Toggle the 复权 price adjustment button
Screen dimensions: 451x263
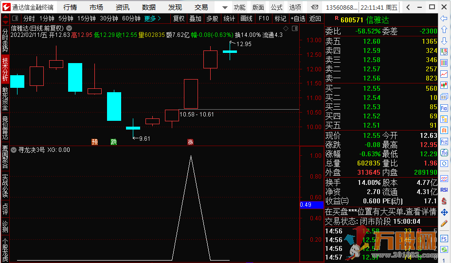[179, 18]
